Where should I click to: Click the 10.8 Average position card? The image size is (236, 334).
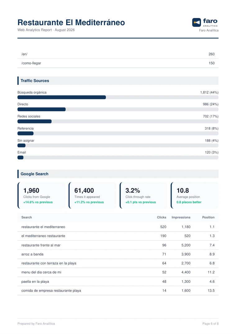point(195,195)
